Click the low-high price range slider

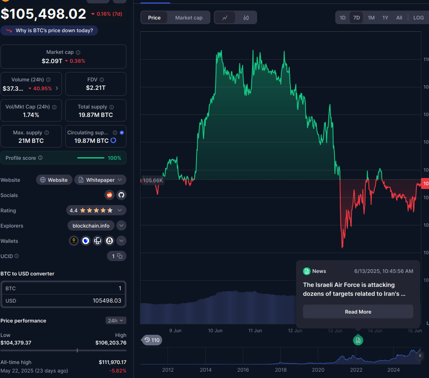(63, 350)
